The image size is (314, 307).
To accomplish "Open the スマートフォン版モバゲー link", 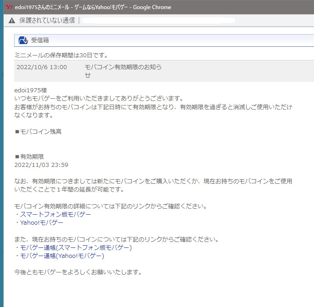I will [x=56, y=214].
